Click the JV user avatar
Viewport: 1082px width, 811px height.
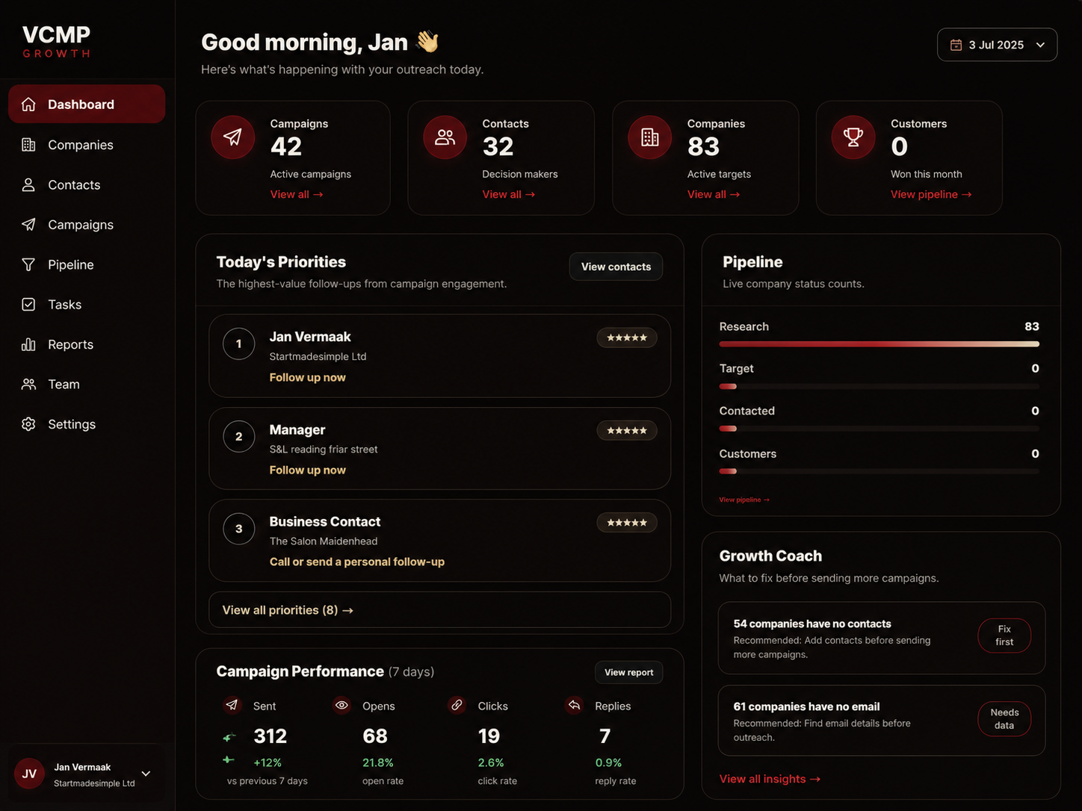29,774
